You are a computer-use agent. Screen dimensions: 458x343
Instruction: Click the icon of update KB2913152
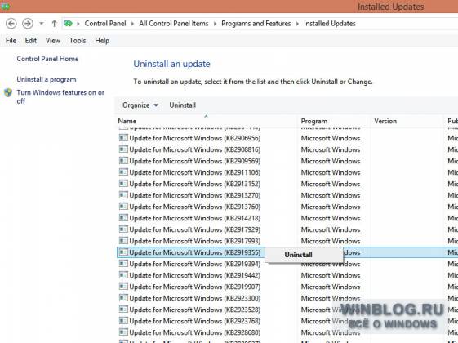tap(123, 183)
